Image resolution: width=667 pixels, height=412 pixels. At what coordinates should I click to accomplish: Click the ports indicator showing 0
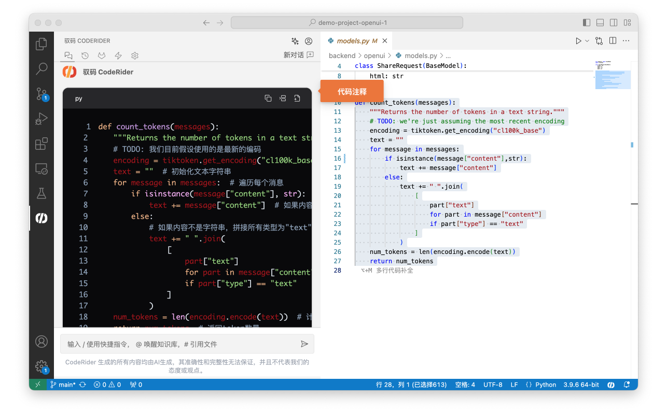click(136, 385)
